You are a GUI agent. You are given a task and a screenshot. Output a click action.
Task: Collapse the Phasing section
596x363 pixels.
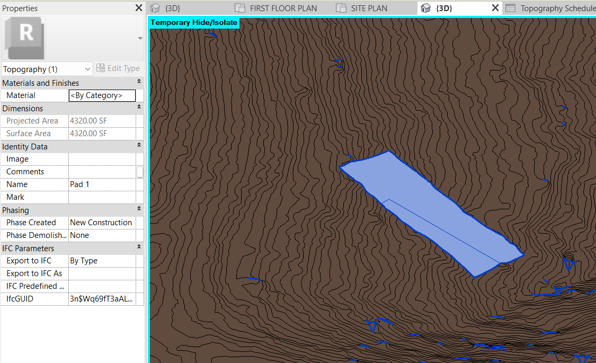click(139, 210)
